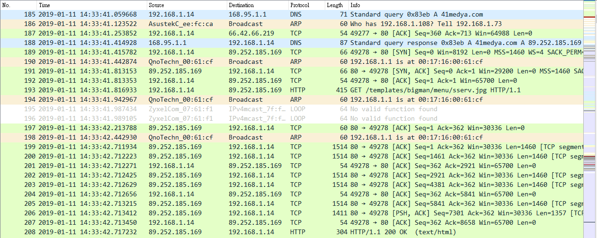Select packet 208 HTTP/1.1 200 OK
Screen dimensions: 597x238
point(292,232)
